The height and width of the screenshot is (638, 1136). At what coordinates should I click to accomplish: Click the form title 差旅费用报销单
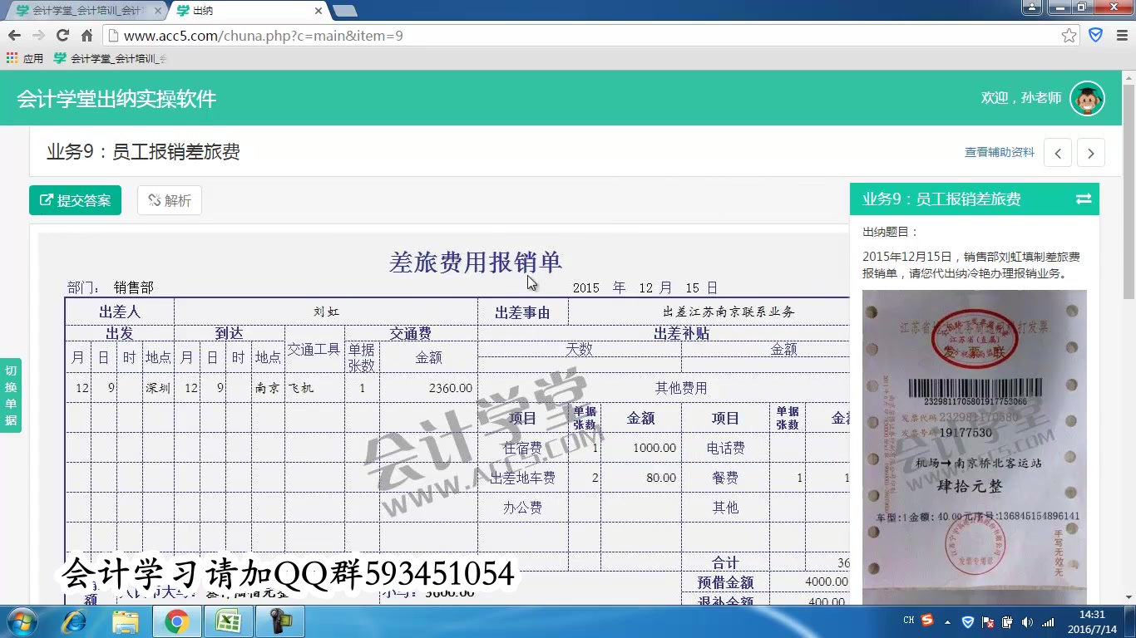coord(476,263)
